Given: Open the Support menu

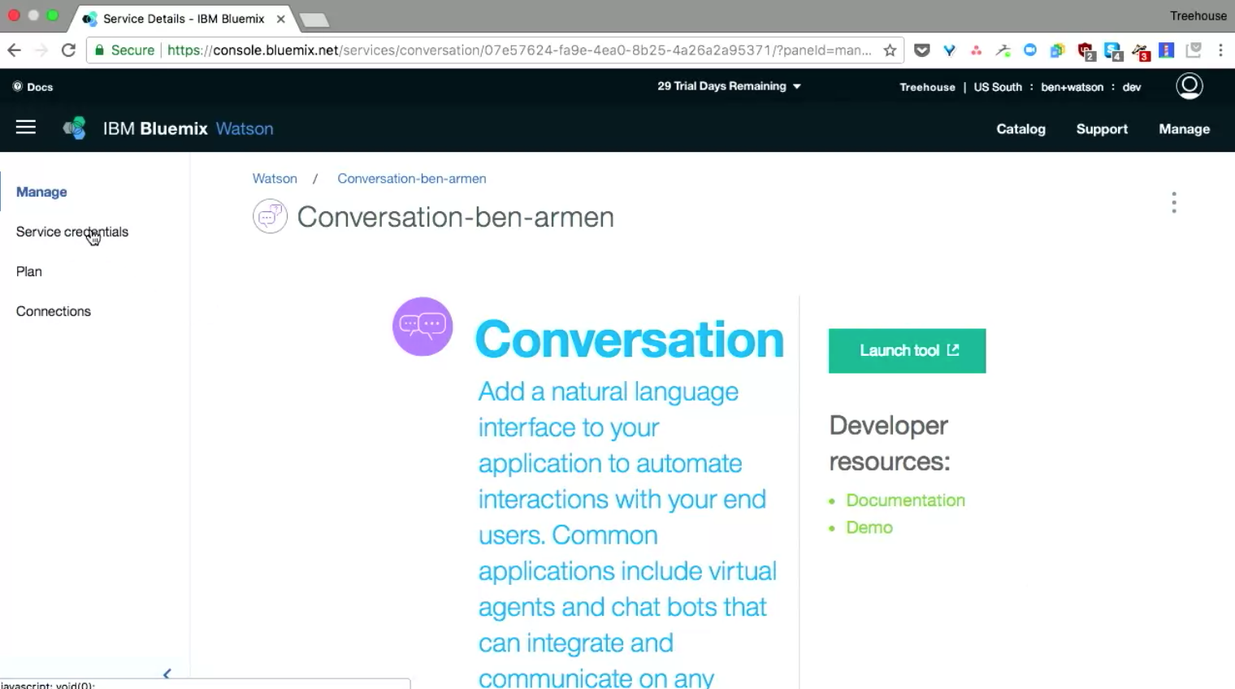Looking at the screenshot, I should (x=1102, y=129).
